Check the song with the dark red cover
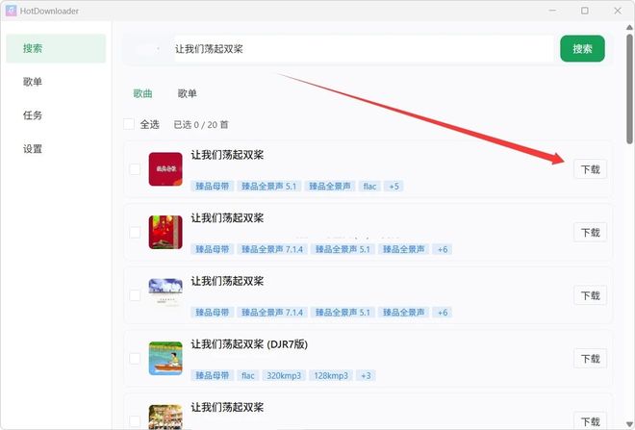The width and height of the screenshot is (635, 430). (135, 169)
